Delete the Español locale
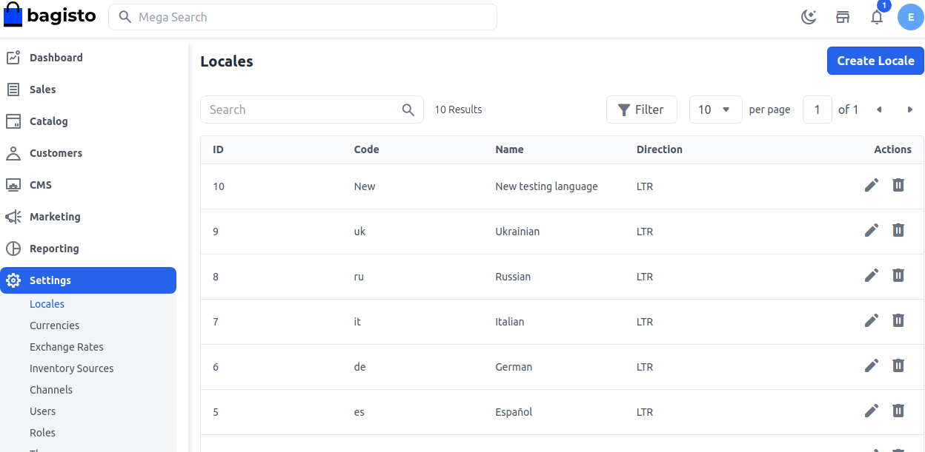Image resolution: width=925 pixels, height=452 pixels. pyautogui.click(x=898, y=411)
